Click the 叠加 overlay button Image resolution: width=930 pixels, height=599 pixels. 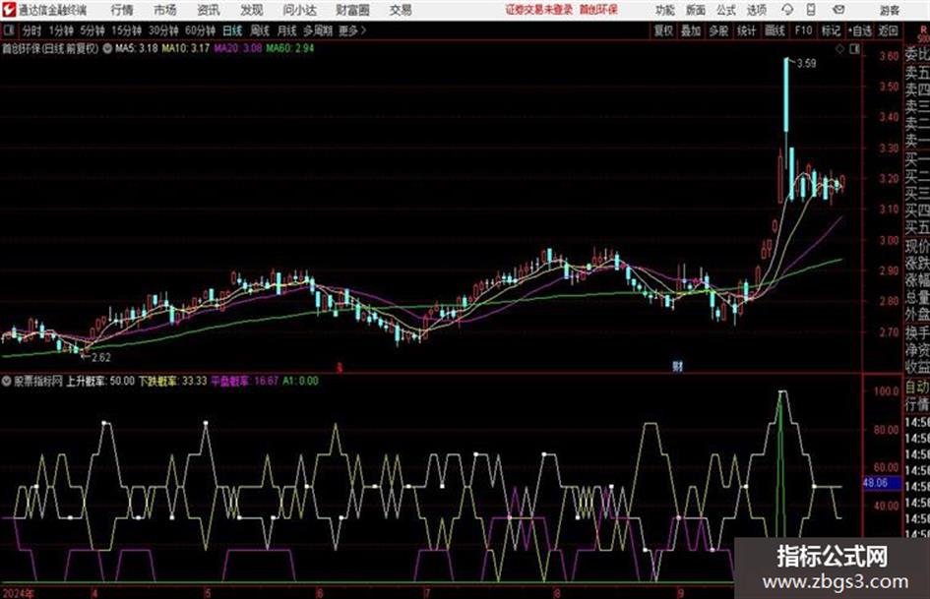pyautogui.click(x=691, y=30)
